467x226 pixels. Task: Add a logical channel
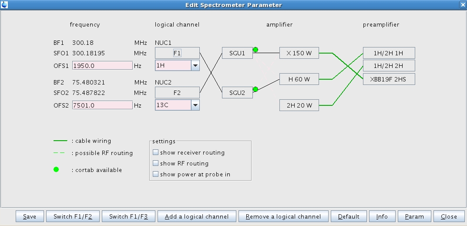point(197,216)
